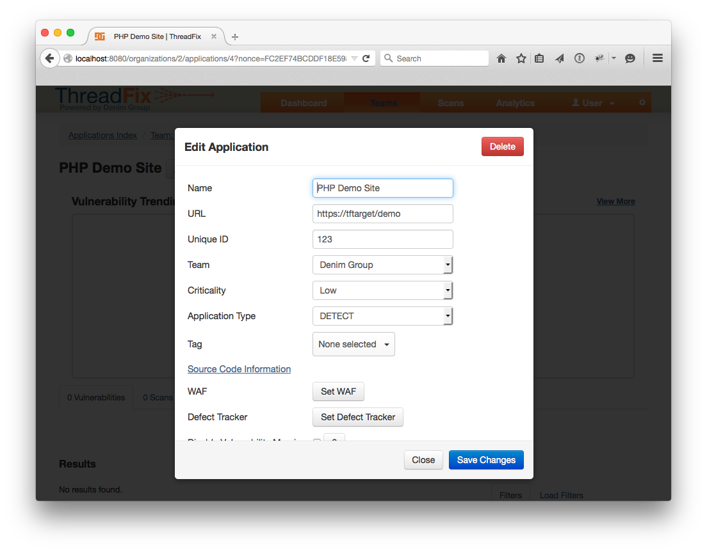This screenshot has height=552, width=707.
Task: Click the browser Search box
Action: [435, 59]
